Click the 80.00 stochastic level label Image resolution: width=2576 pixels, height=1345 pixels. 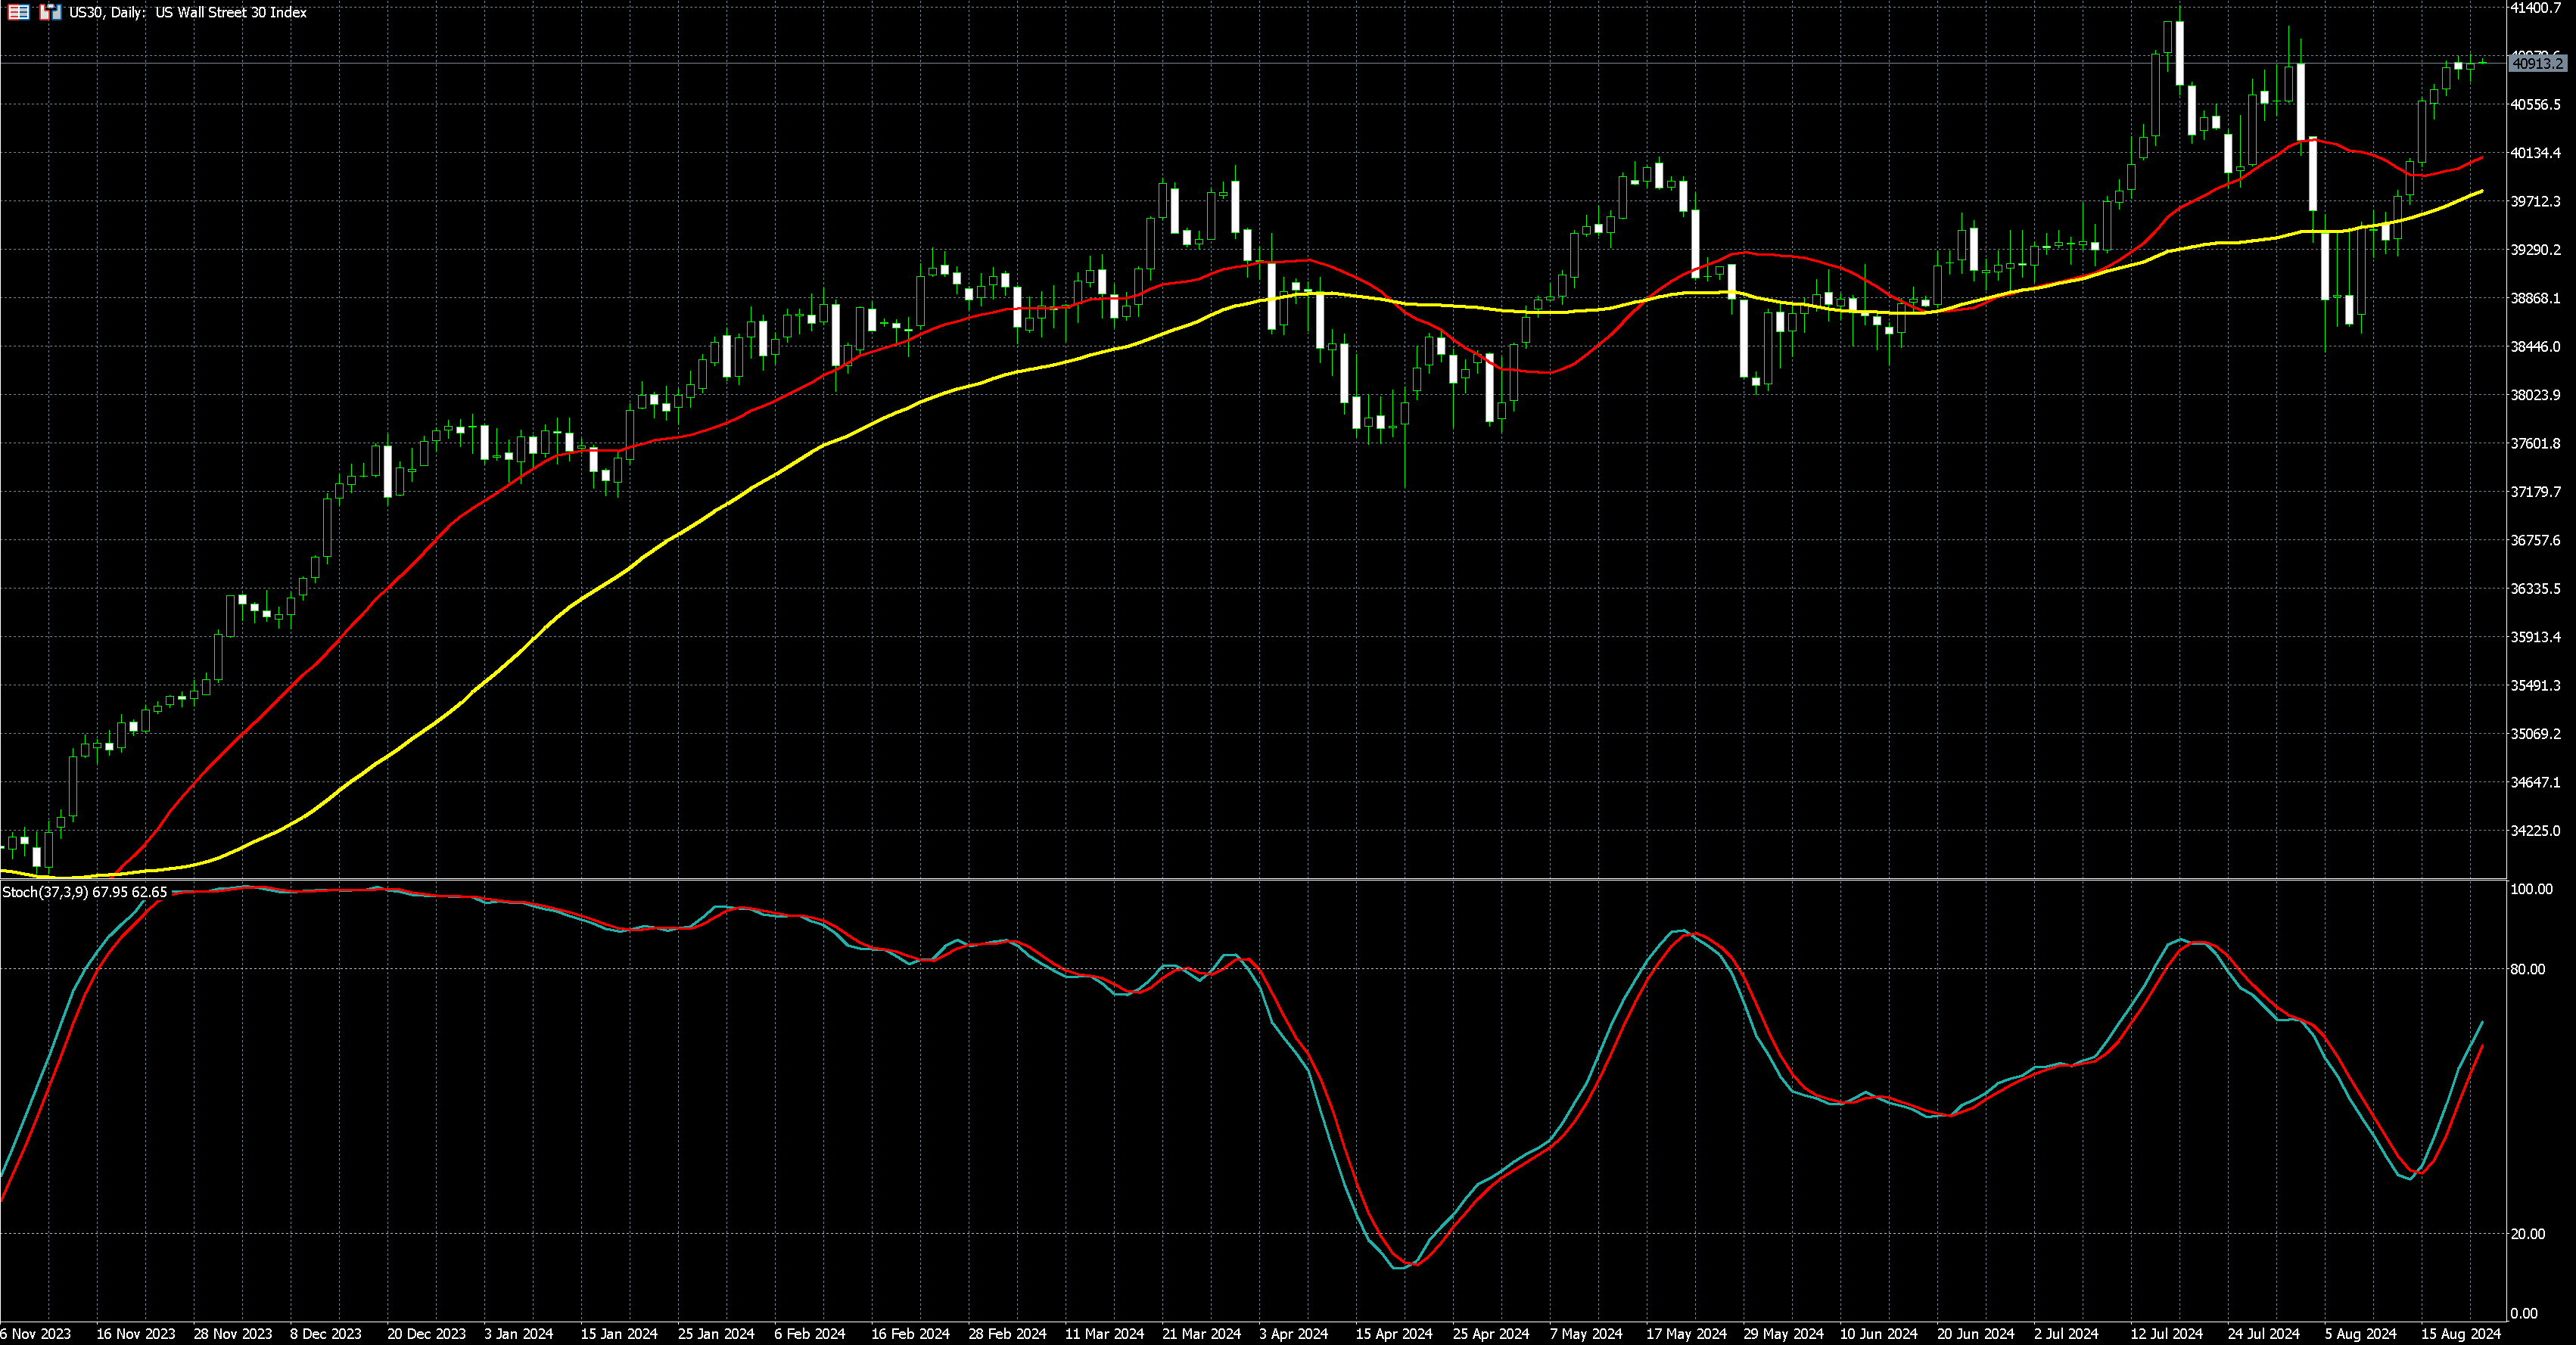2527,969
